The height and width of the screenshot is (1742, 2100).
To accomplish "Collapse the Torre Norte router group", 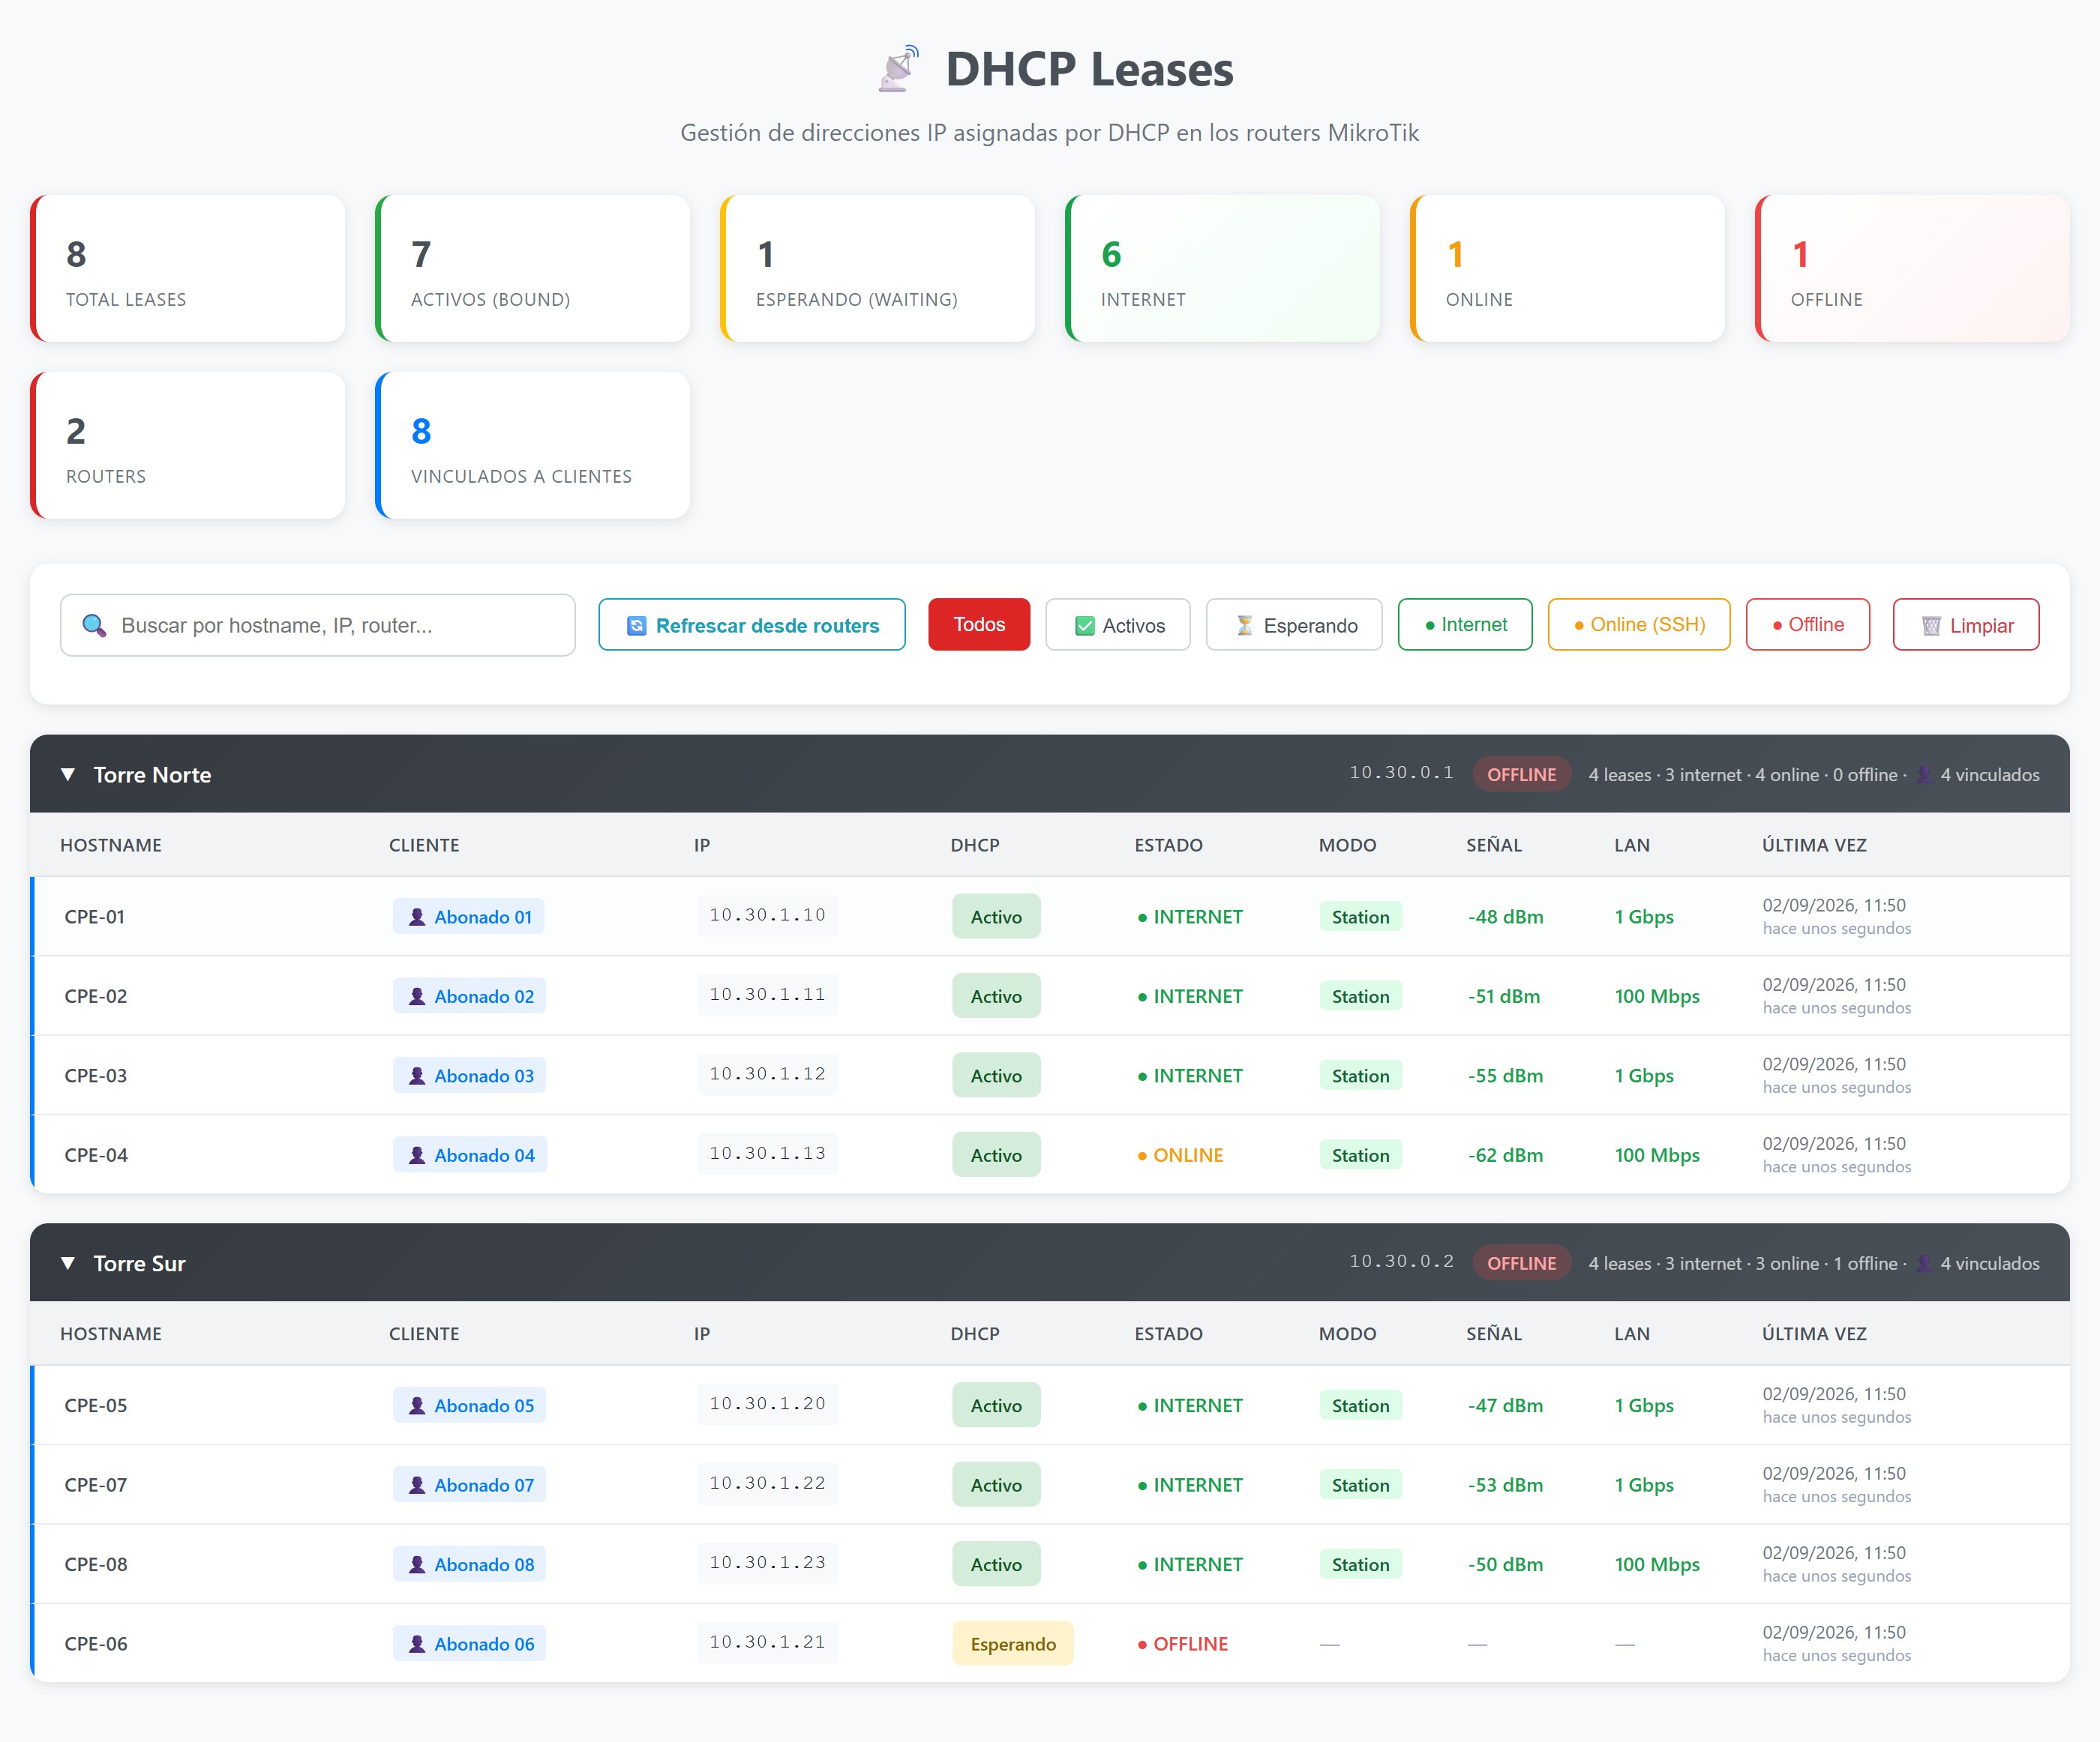I will (68, 774).
